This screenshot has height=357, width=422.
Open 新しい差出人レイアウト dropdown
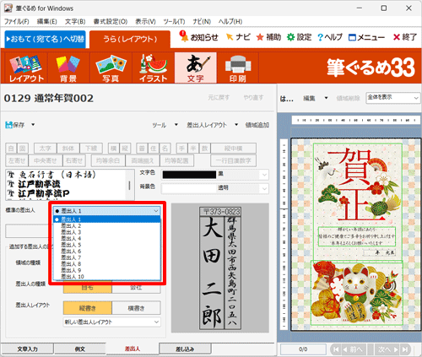pyautogui.click(x=112, y=322)
